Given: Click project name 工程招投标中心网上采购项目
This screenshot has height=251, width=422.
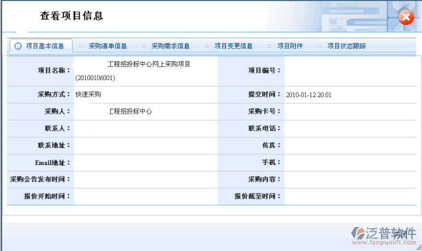Looking at the screenshot, I should [148, 64].
